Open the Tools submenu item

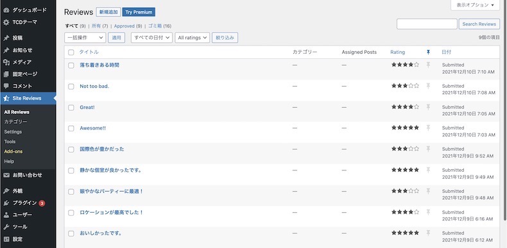click(x=10, y=142)
